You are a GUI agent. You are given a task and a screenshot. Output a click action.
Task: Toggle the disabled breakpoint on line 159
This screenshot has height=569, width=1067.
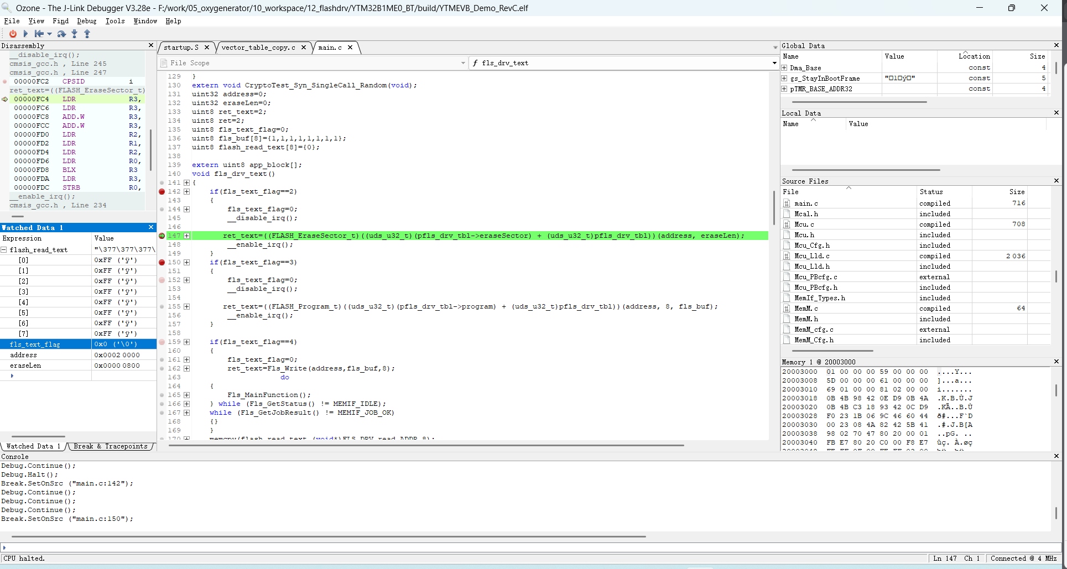coord(162,342)
